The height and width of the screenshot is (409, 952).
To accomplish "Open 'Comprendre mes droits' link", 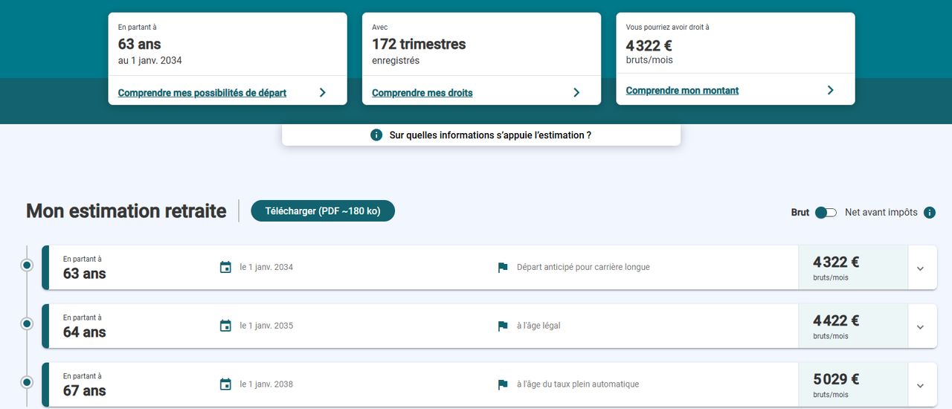I will [422, 93].
